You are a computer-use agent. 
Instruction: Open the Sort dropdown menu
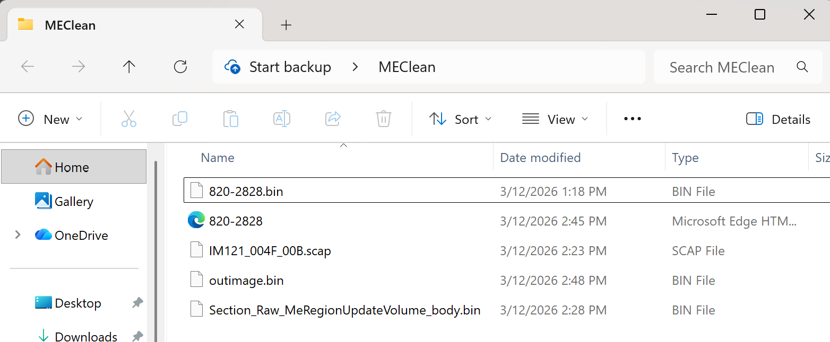[x=460, y=119]
